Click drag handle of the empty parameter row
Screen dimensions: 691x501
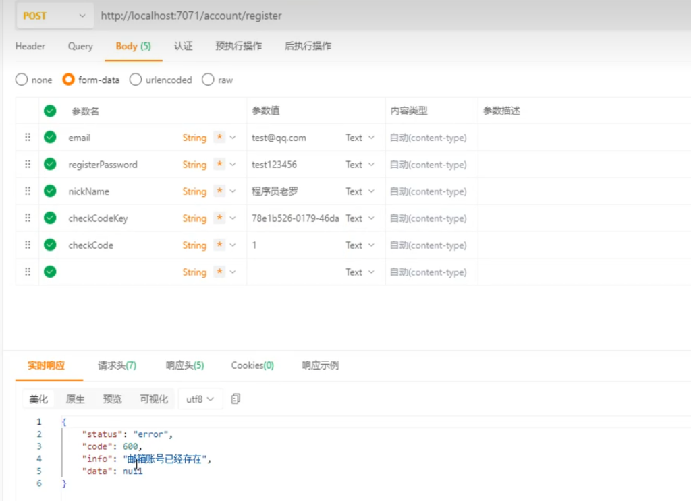click(28, 272)
